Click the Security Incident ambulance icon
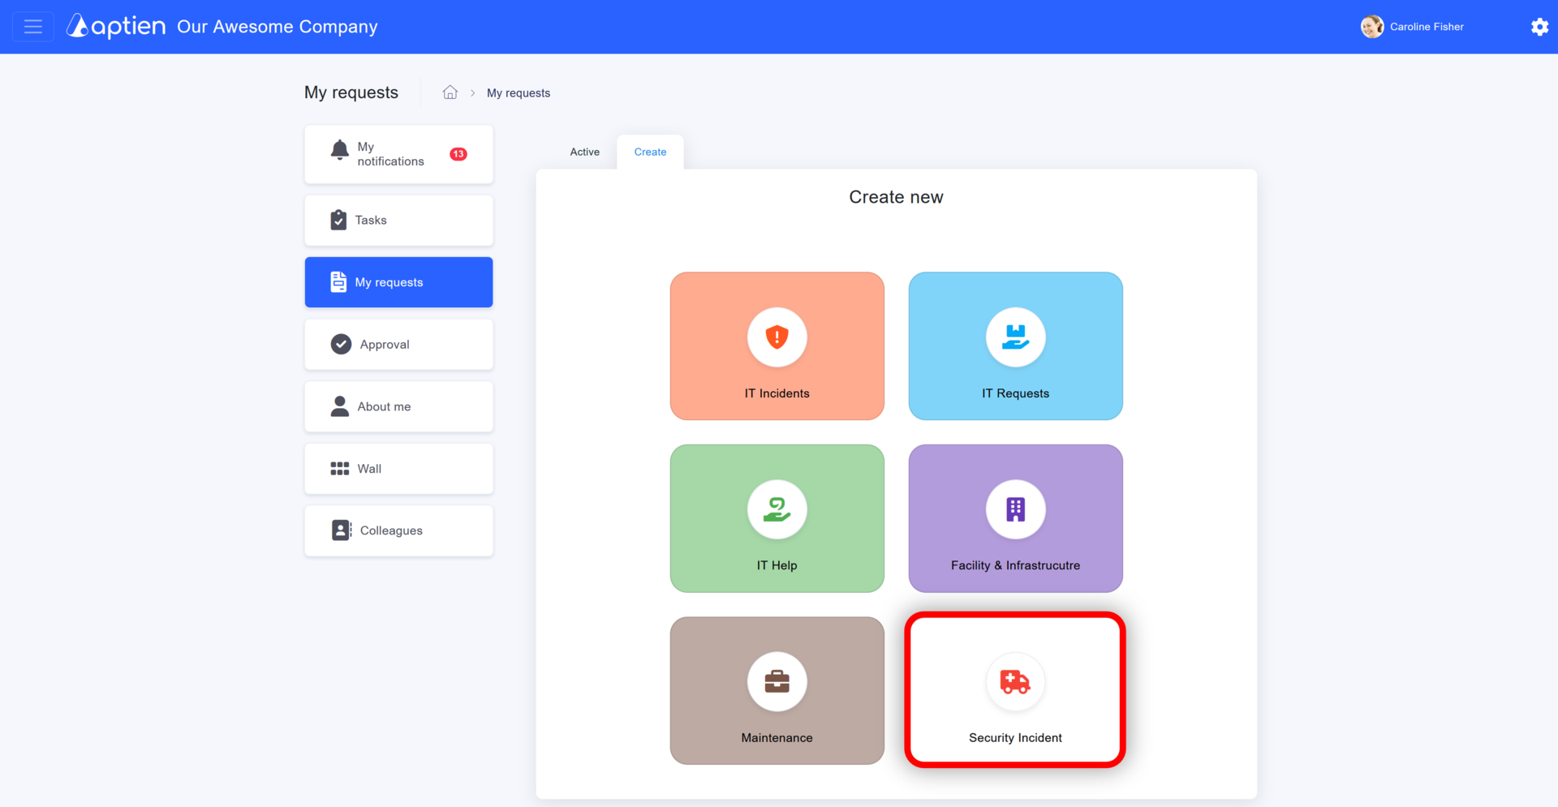Image resolution: width=1558 pixels, height=807 pixels. pyautogui.click(x=1015, y=681)
